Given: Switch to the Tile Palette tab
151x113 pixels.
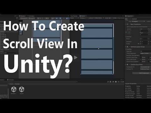Looking at the screenshot, I should [x=74, y=16].
